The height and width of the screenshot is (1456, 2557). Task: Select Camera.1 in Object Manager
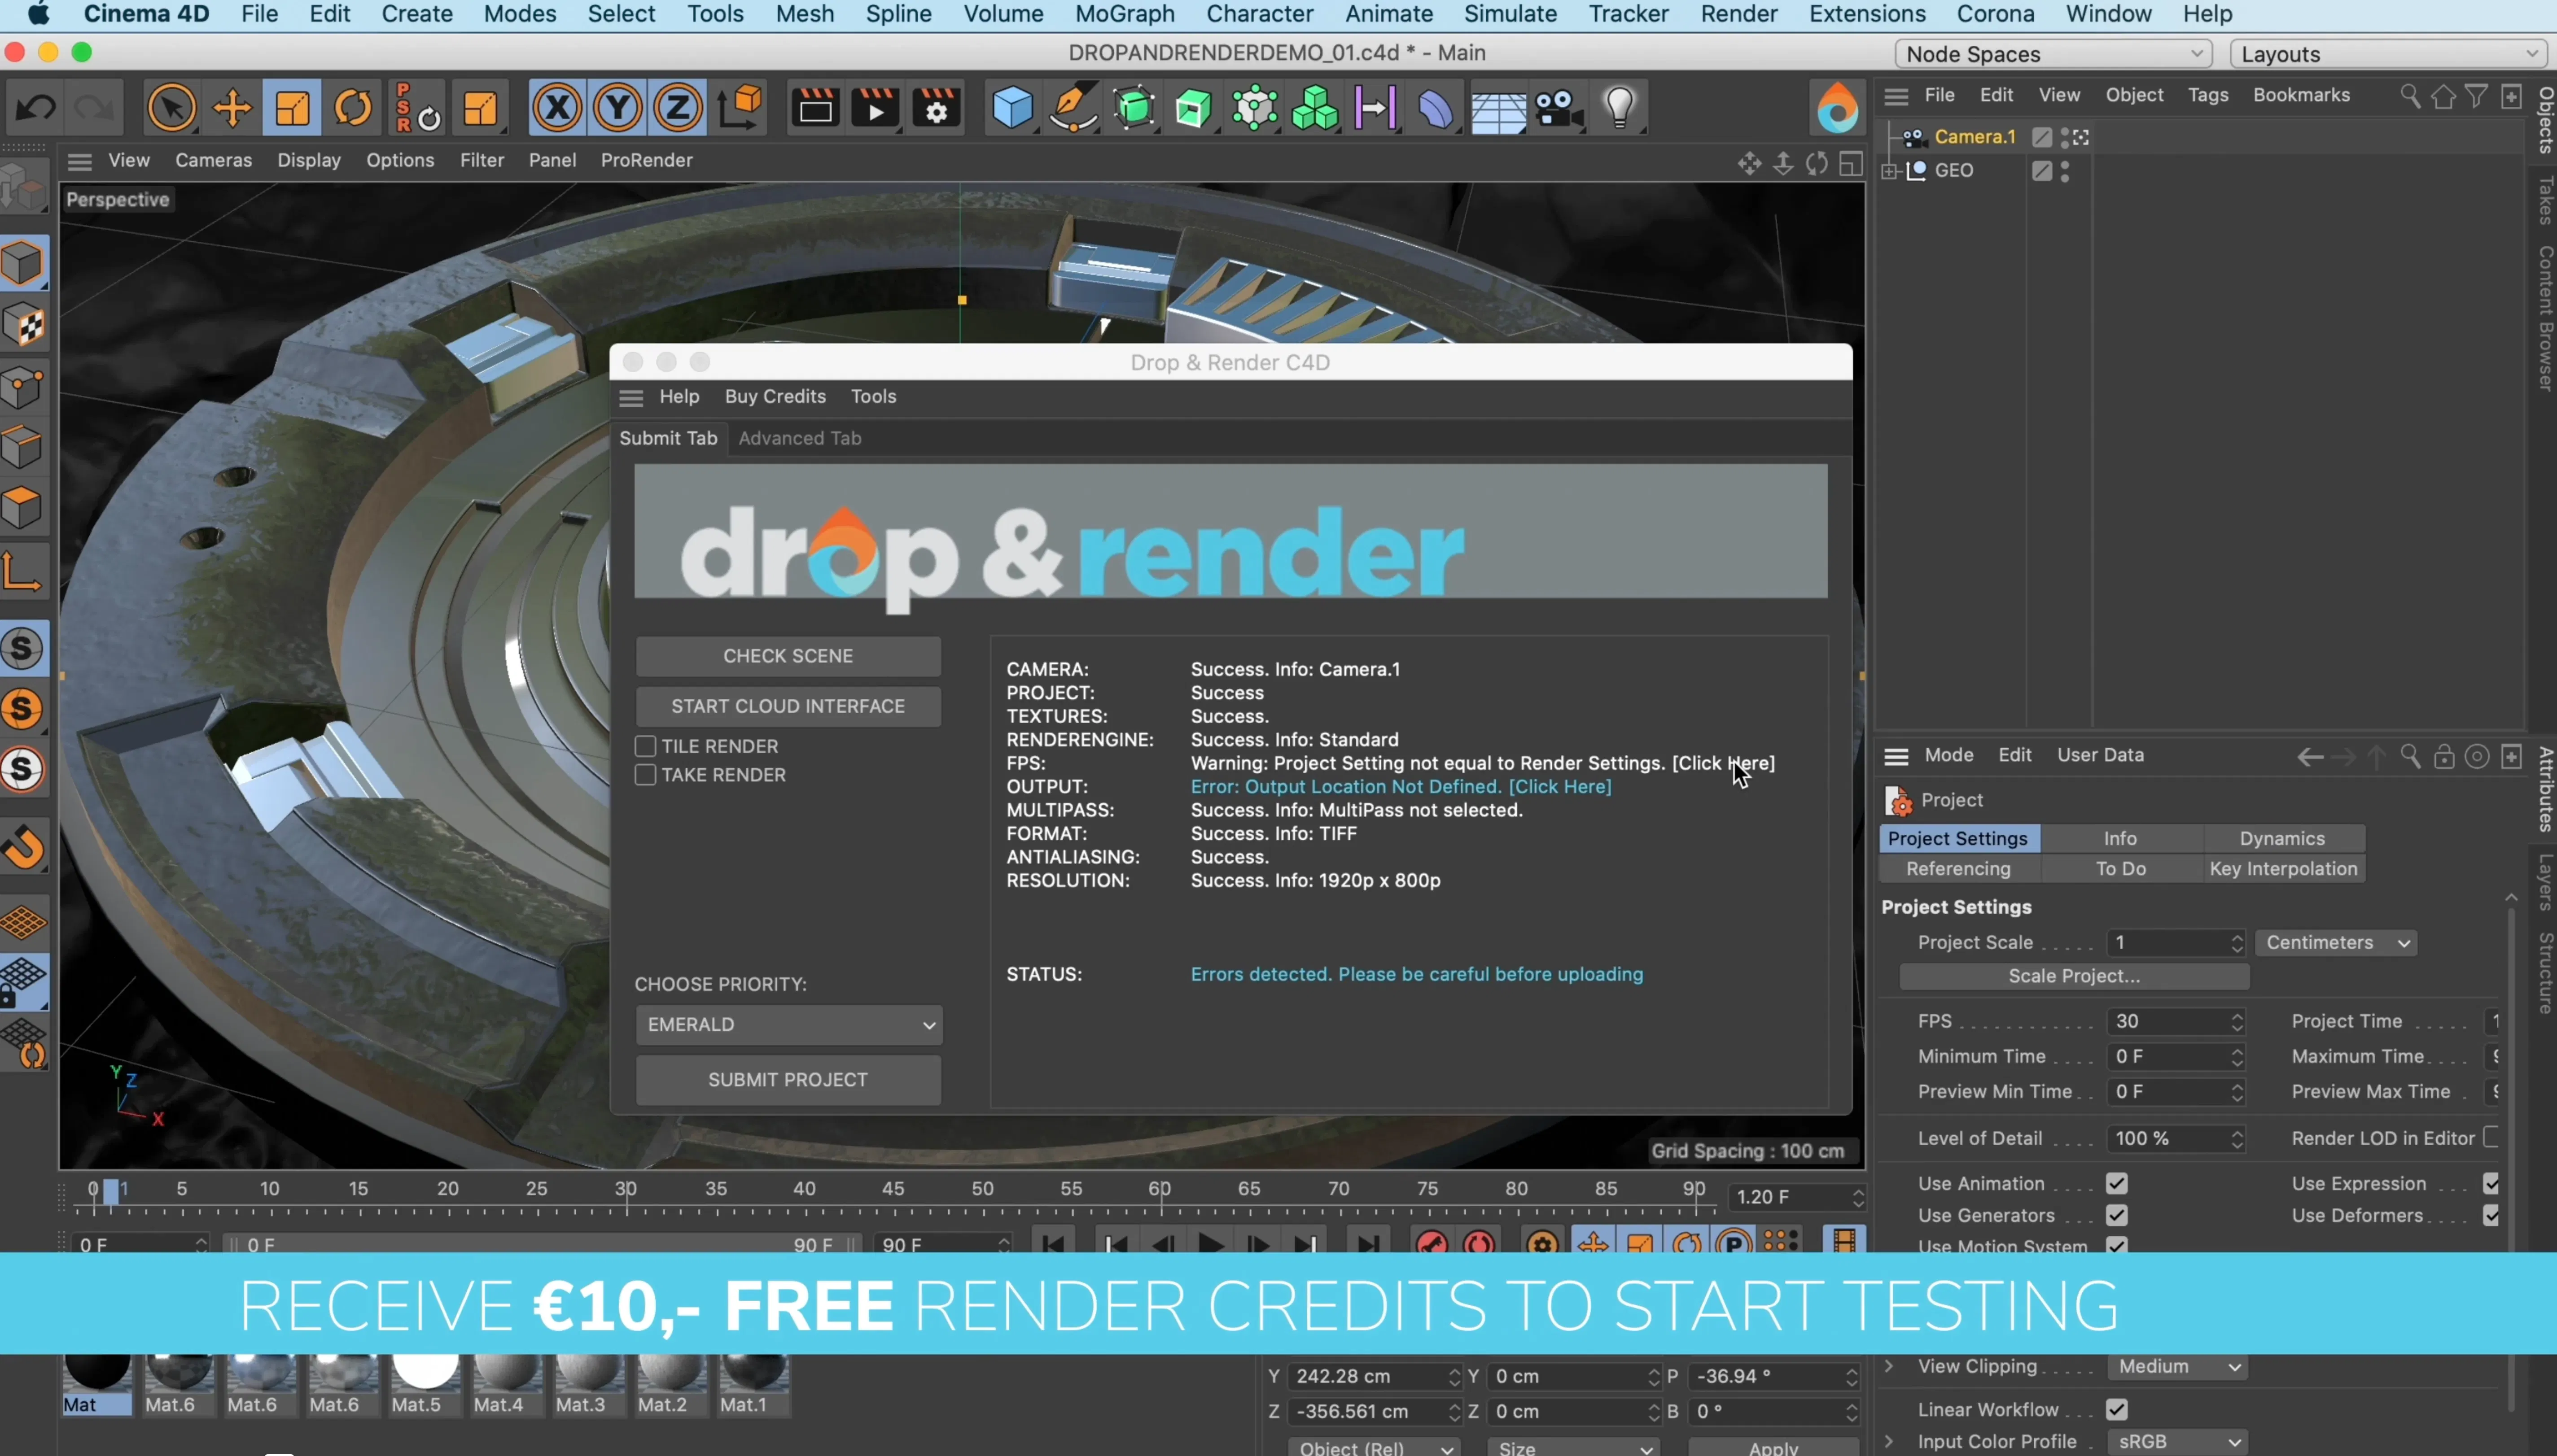click(x=1975, y=137)
